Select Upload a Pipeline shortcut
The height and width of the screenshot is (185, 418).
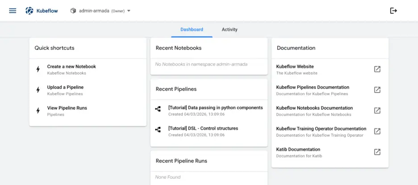65,87
